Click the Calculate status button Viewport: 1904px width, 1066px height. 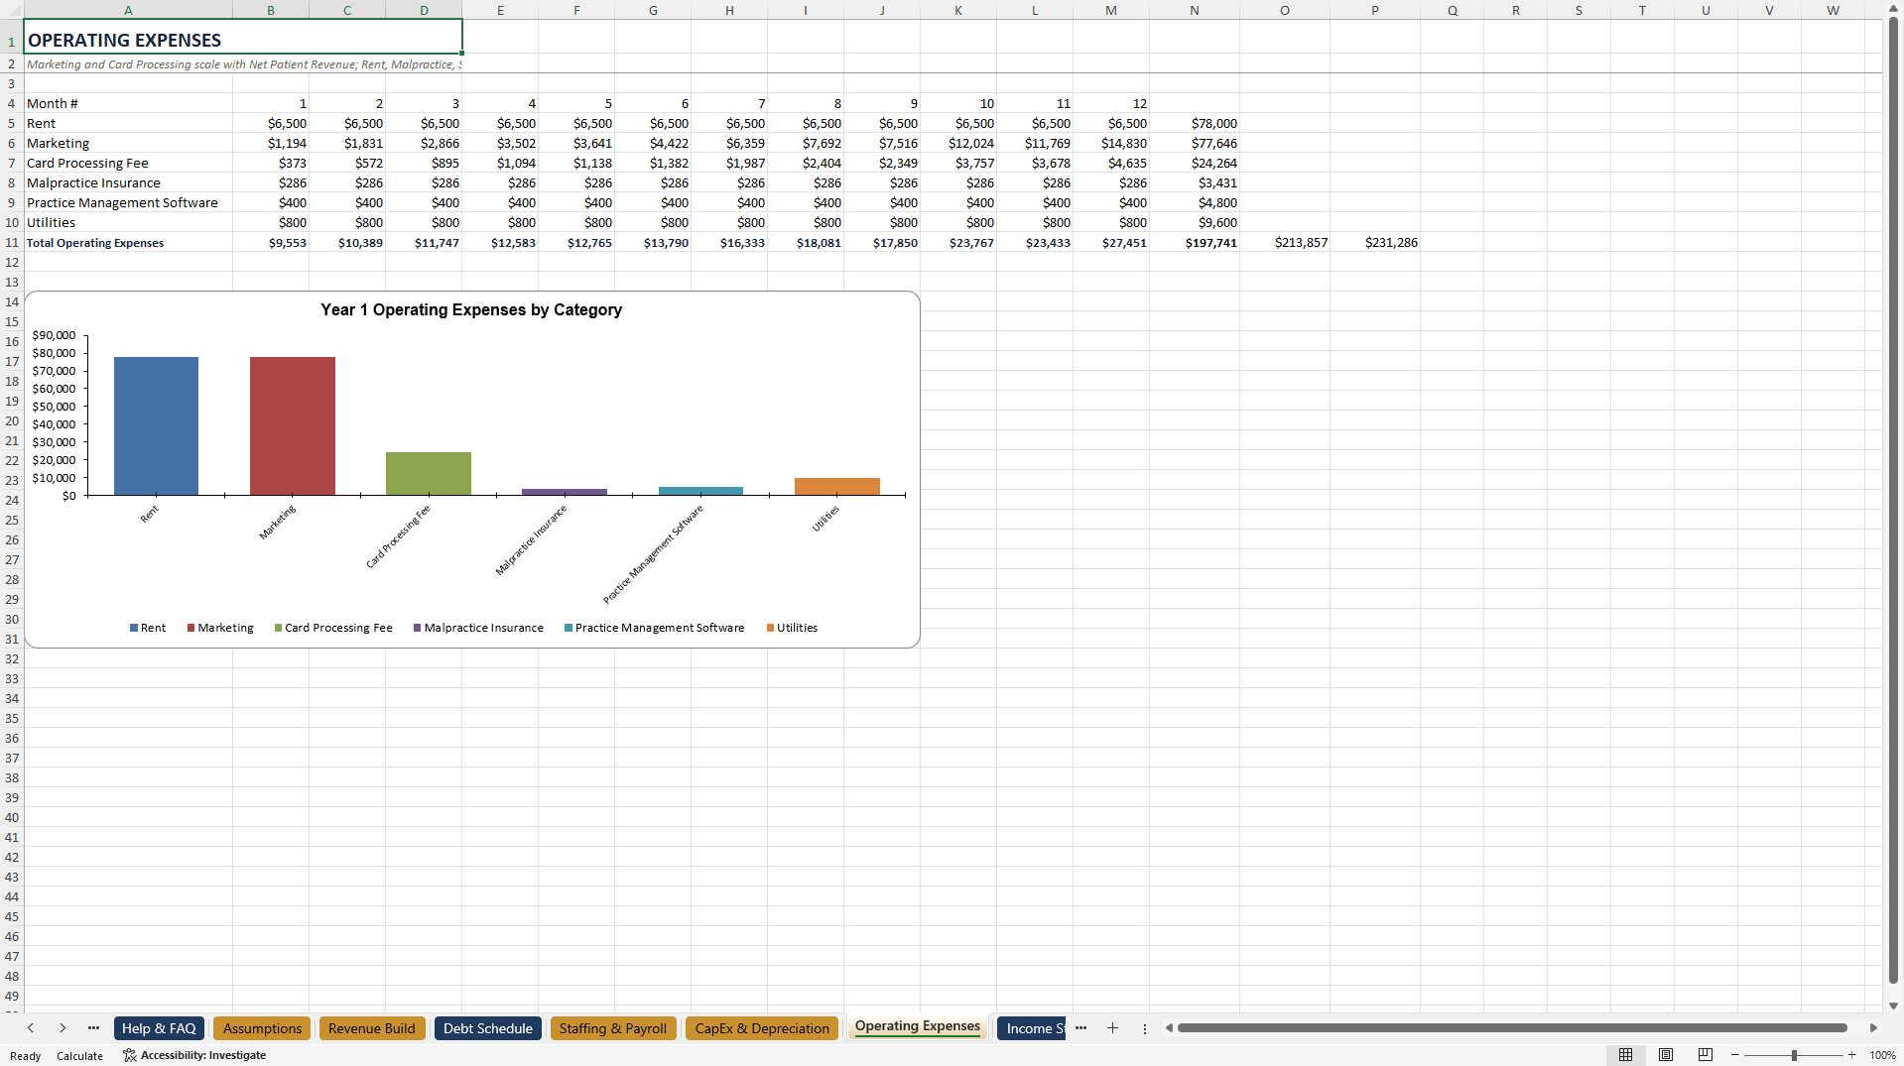click(79, 1055)
